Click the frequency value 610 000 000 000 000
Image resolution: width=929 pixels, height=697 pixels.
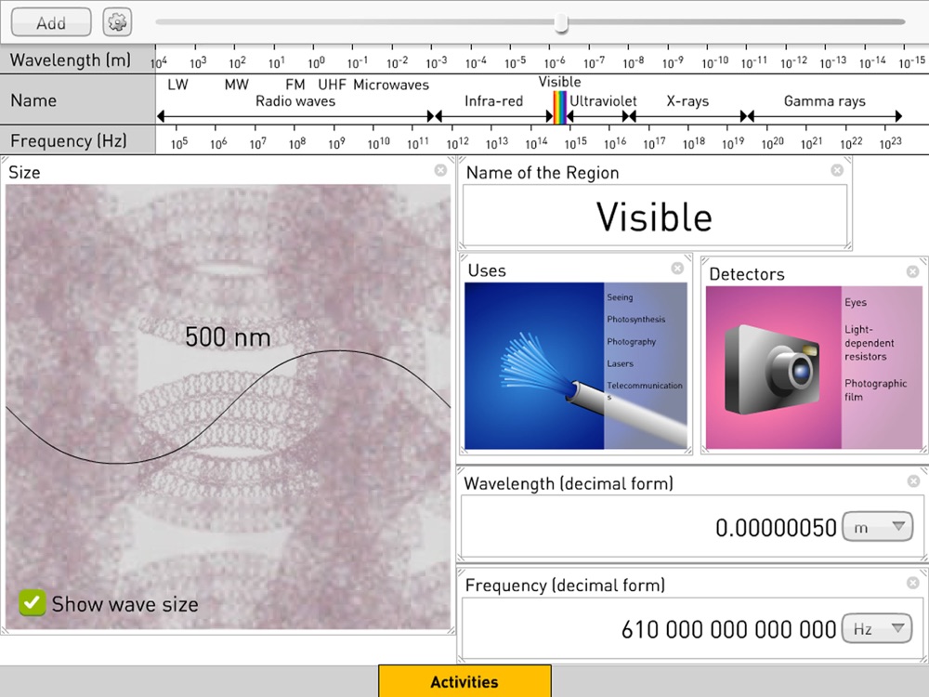(728, 629)
